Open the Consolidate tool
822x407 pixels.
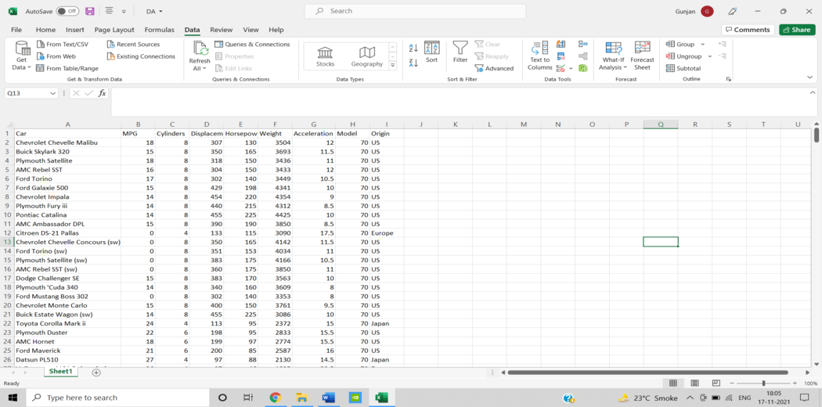(x=583, y=45)
